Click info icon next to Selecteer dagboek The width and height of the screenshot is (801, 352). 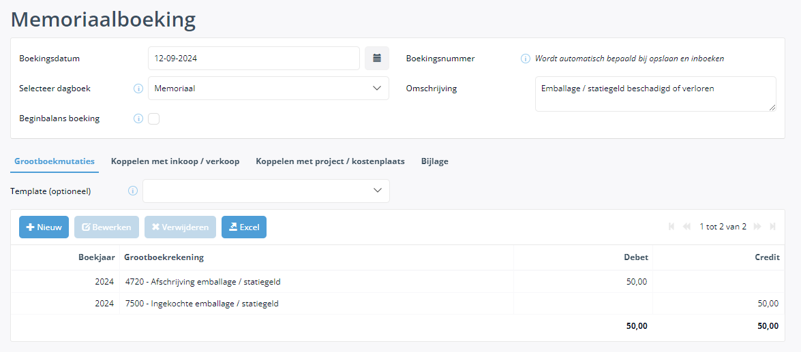[138, 89]
